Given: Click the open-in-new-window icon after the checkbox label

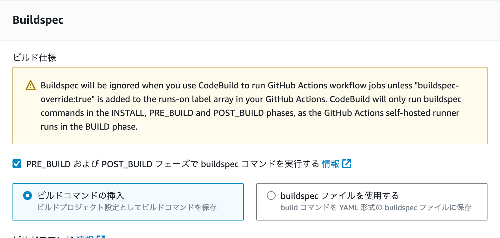Looking at the screenshot, I should click(x=347, y=164).
